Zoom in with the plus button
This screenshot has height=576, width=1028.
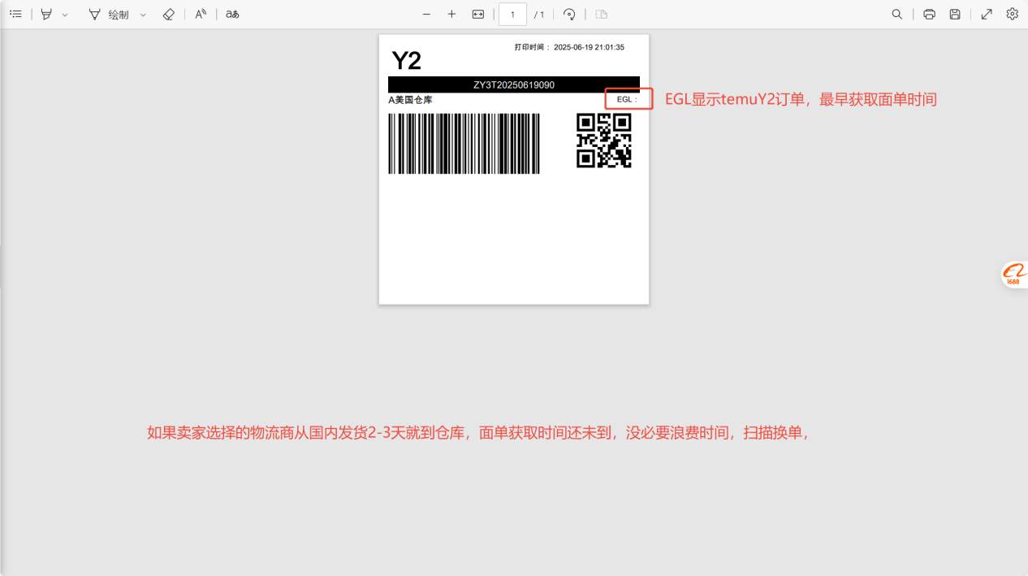tap(451, 14)
